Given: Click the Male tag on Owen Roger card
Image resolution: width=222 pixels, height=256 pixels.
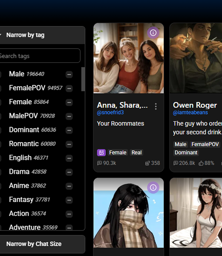Looking at the screenshot, I should [x=180, y=144].
